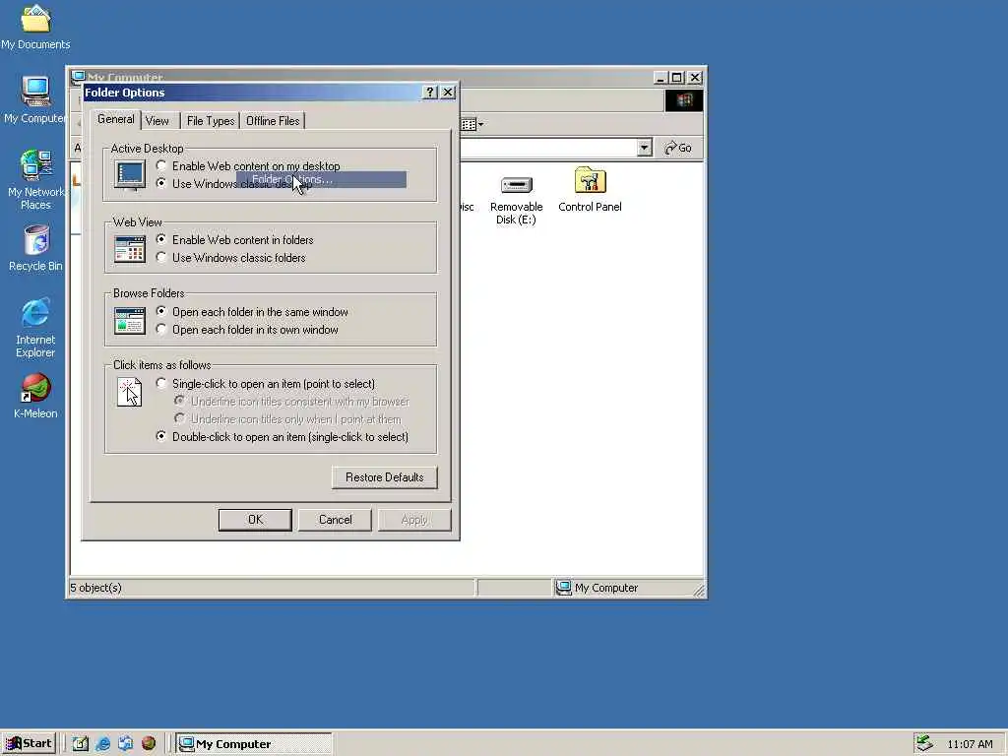Click the My Computer taskbar button
Screen dimensions: 1008x756
[x=255, y=744]
